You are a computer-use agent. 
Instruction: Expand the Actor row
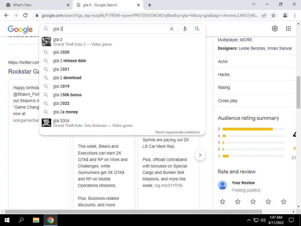[x=255, y=62]
